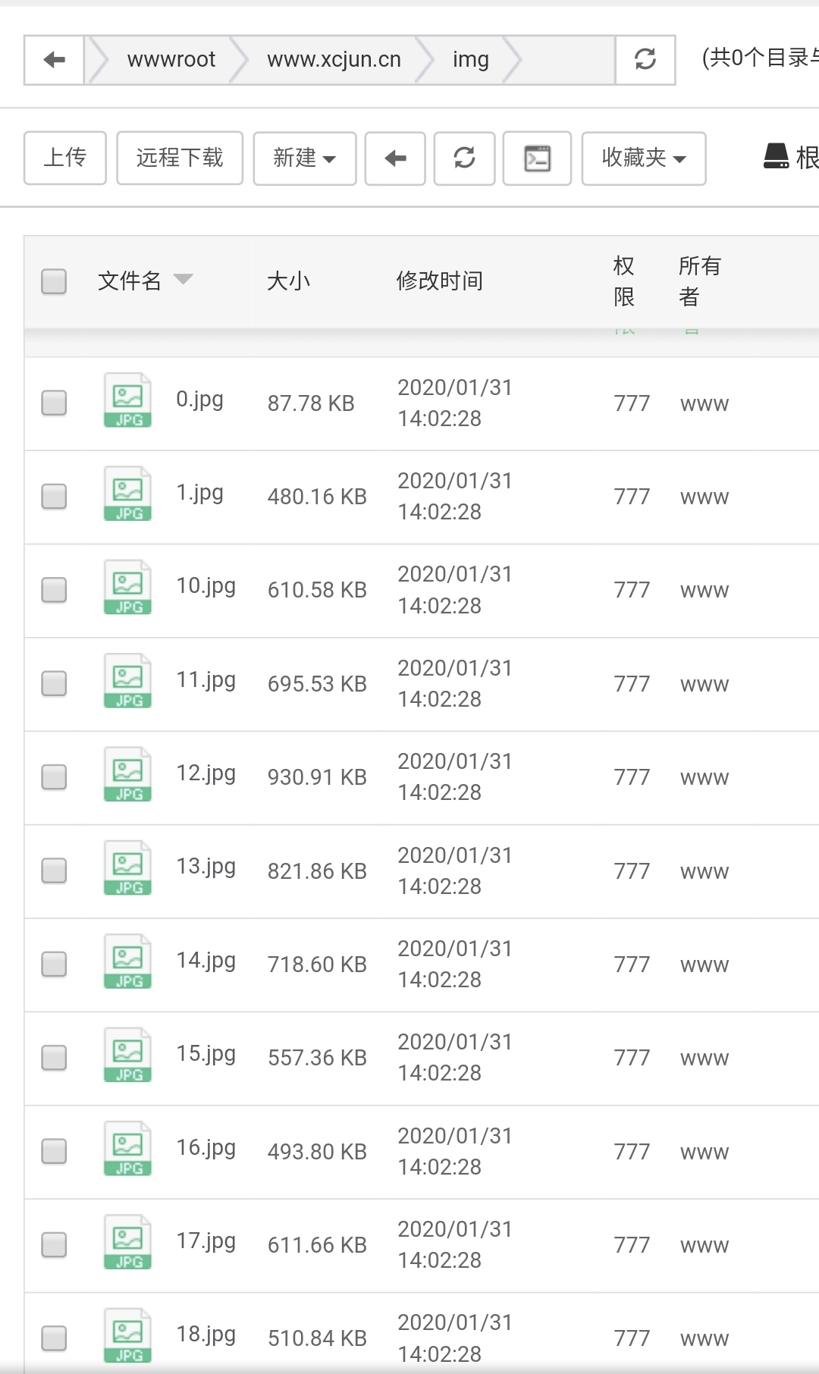Click the toolbar back arrow button
Viewport: 819px width, 1374px height.
click(x=395, y=158)
